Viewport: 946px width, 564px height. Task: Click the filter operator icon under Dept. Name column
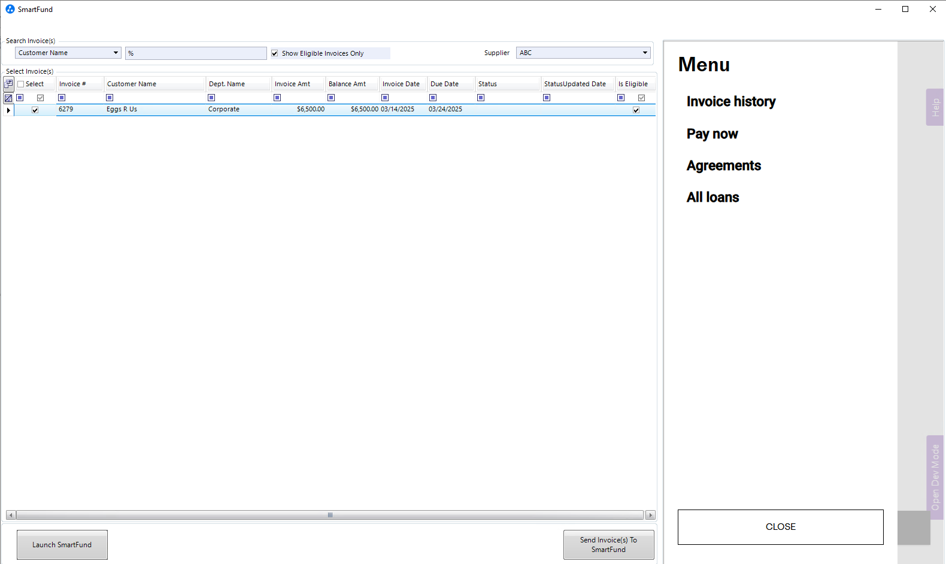[211, 98]
